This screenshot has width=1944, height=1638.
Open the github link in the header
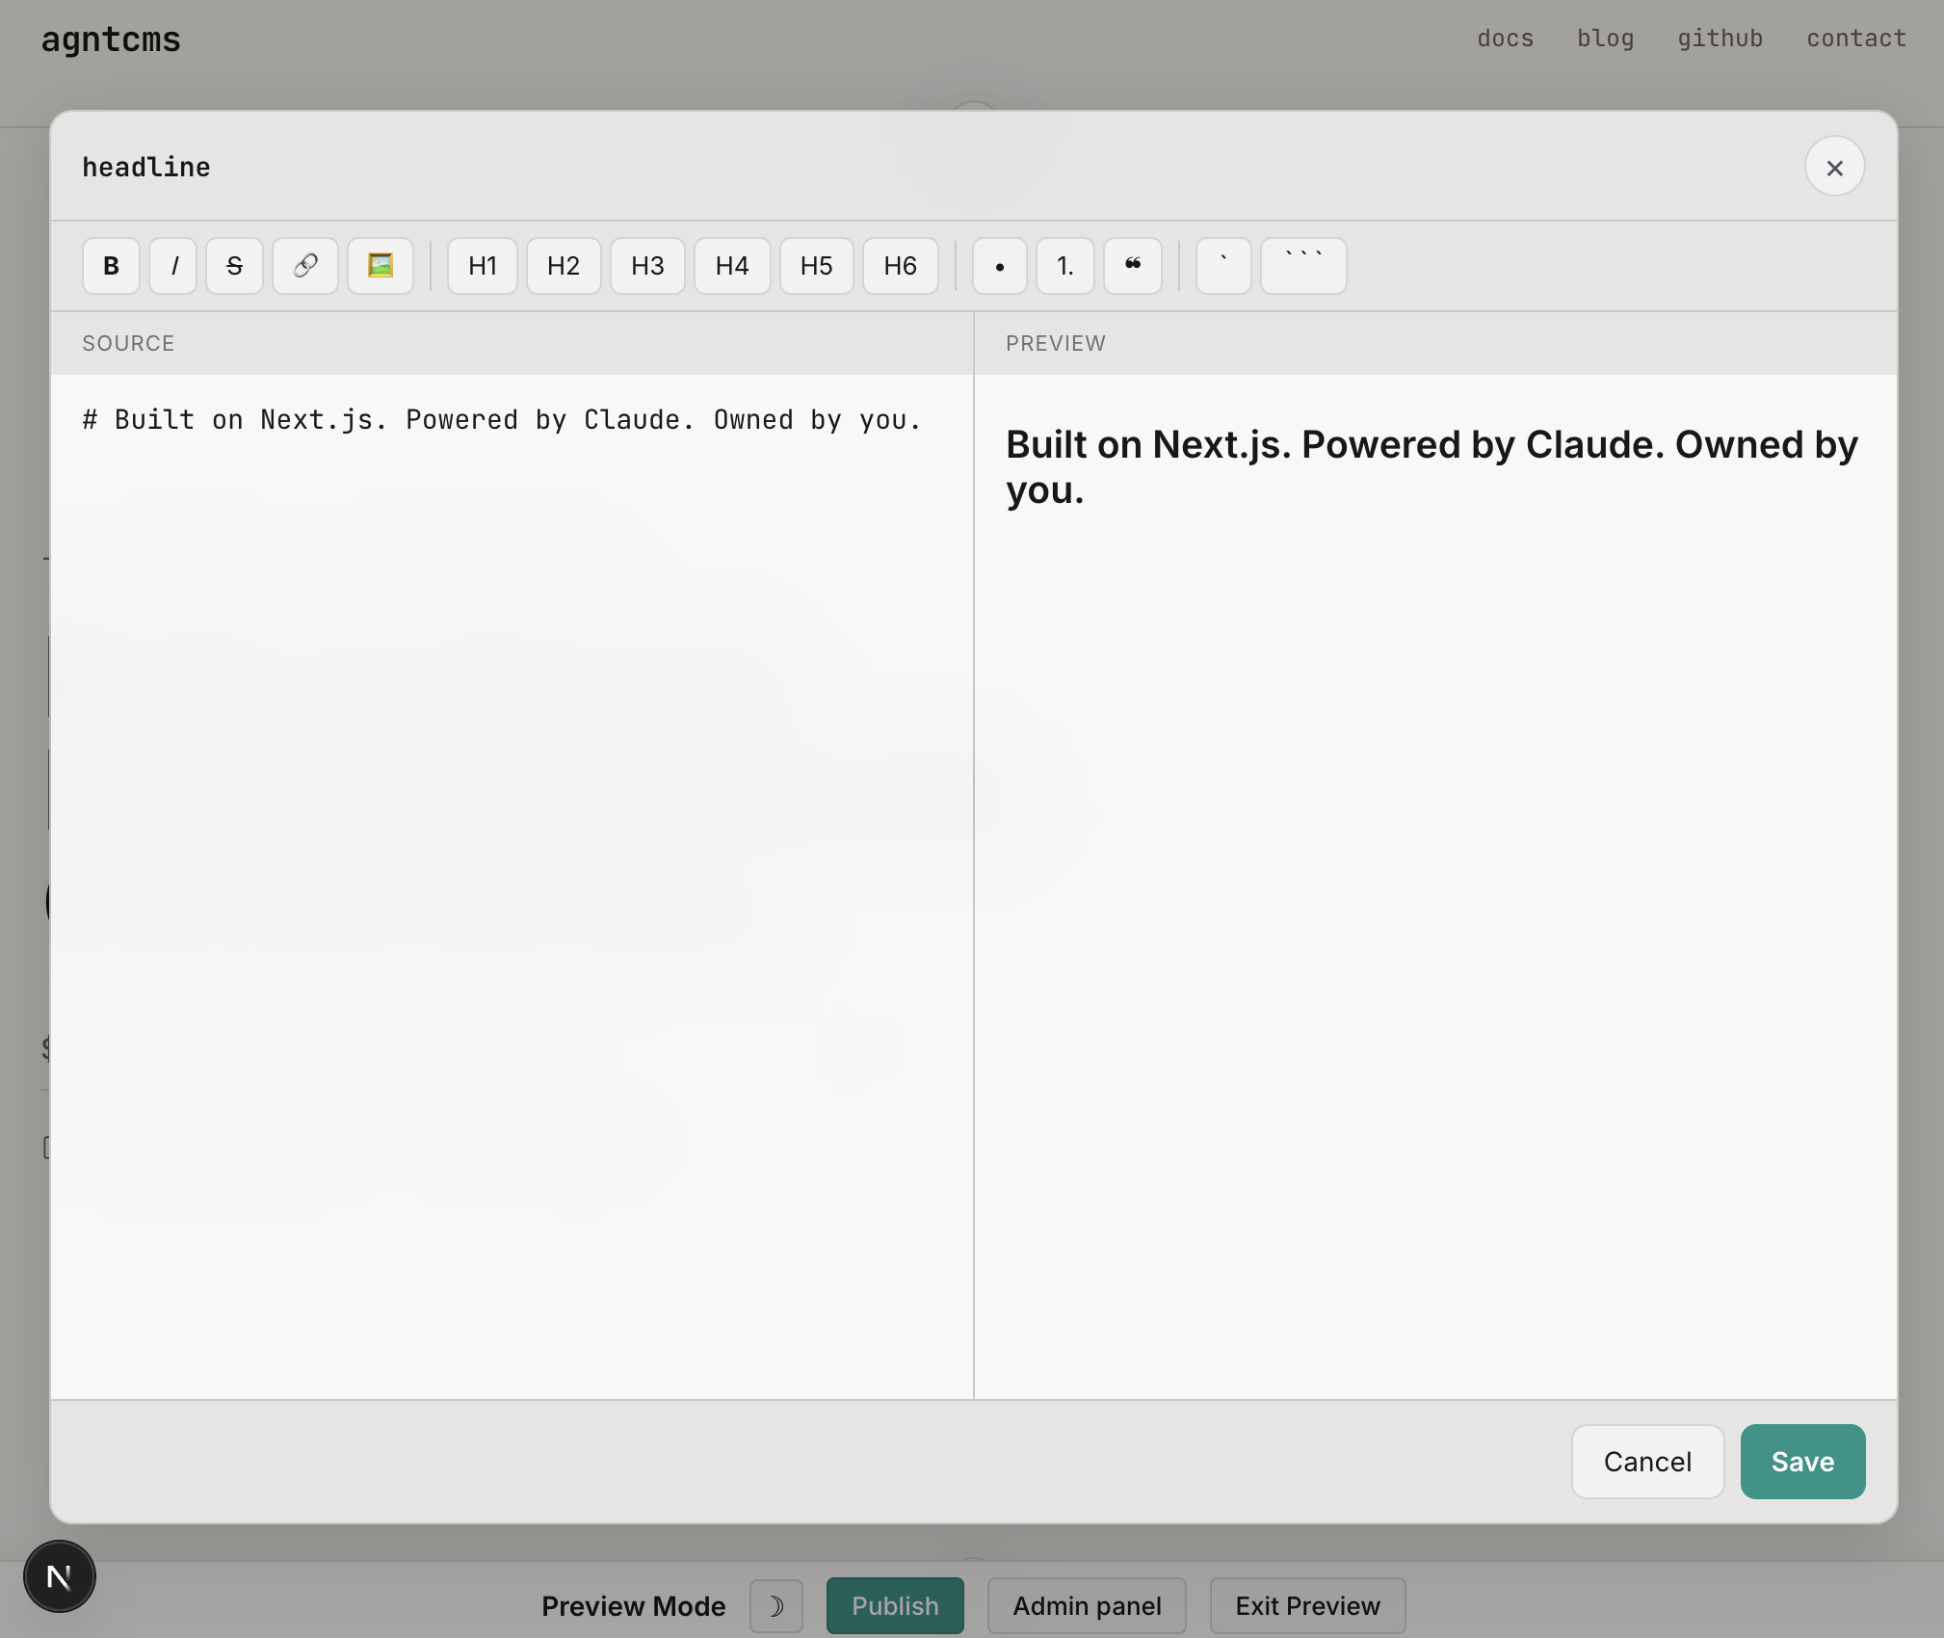(x=1720, y=39)
